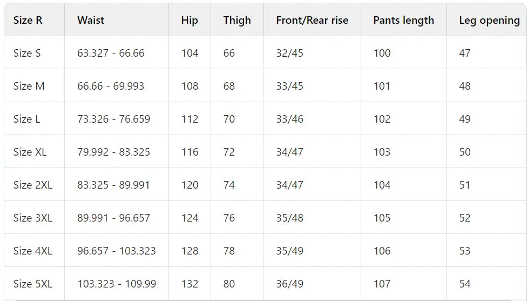Click the leg opening value 53
Screen dimensions: 528x301
464,251
